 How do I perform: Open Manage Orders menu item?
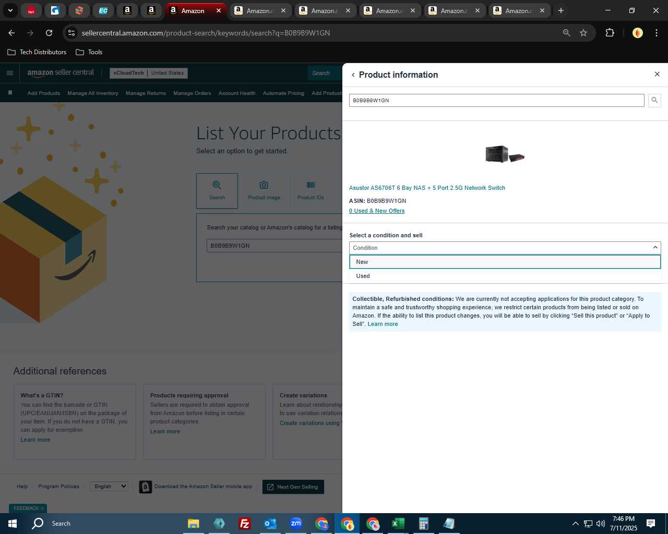point(192,93)
